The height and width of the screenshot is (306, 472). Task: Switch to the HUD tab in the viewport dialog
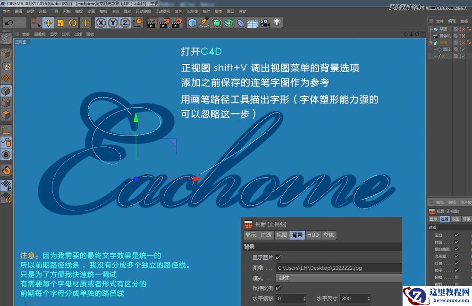313,235
